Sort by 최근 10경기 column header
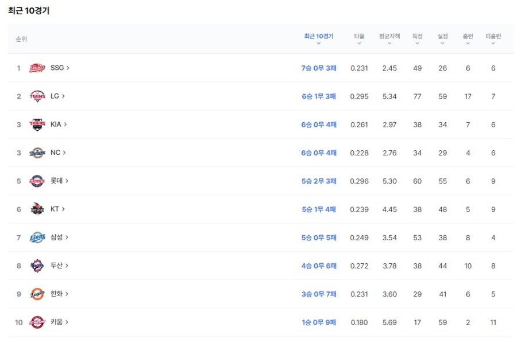517x339 pixels. [x=318, y=38]
